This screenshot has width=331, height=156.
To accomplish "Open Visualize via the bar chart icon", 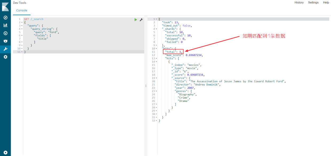I will [5, 25].
